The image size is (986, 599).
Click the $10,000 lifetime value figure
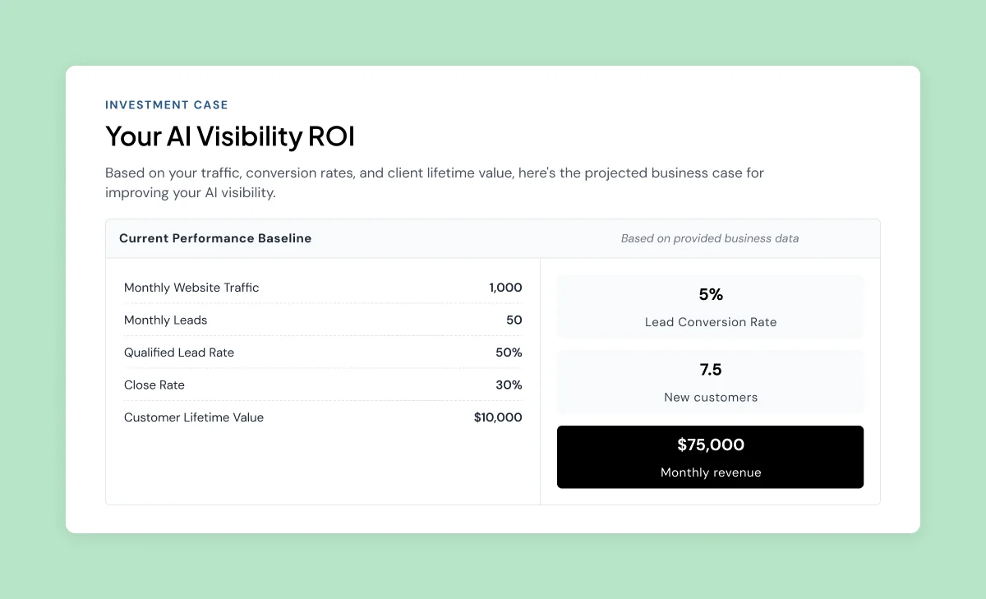click(498, 417)
